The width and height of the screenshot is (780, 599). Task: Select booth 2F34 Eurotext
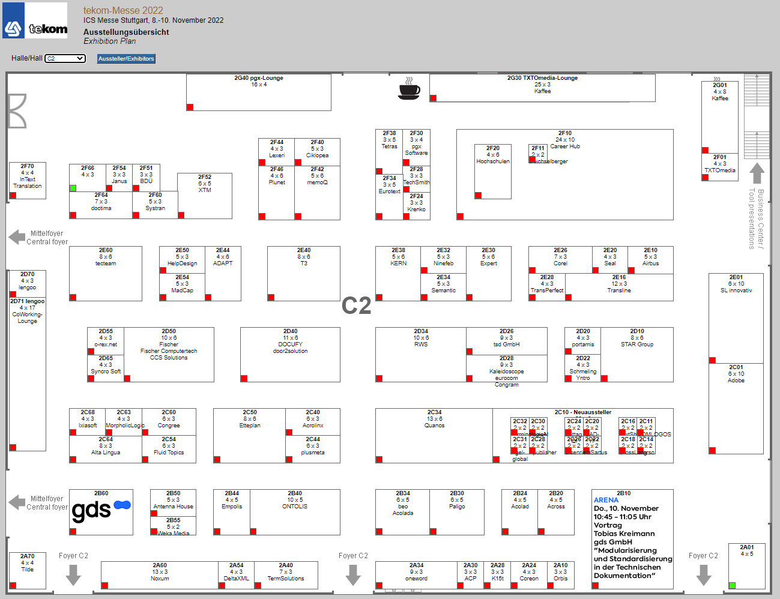(389, 197)
